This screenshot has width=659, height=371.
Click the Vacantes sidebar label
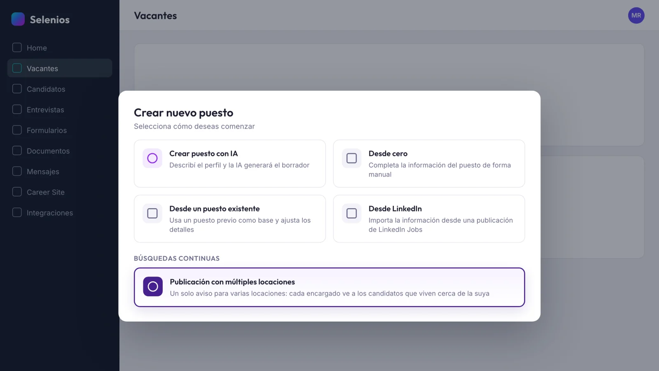pyautogui.click(x=42, y=68)
